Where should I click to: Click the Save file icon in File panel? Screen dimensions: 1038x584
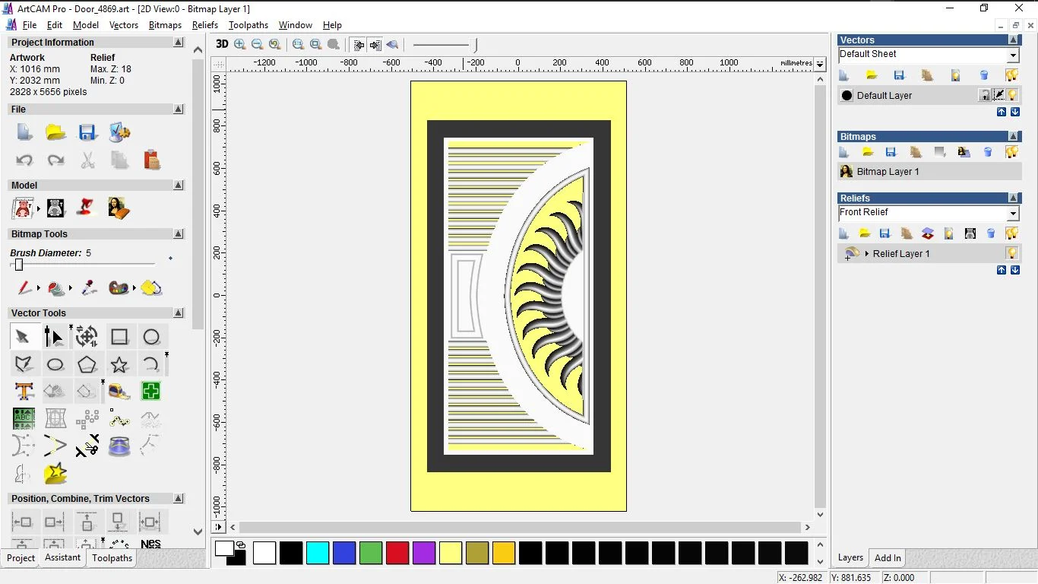click(87, 132)
